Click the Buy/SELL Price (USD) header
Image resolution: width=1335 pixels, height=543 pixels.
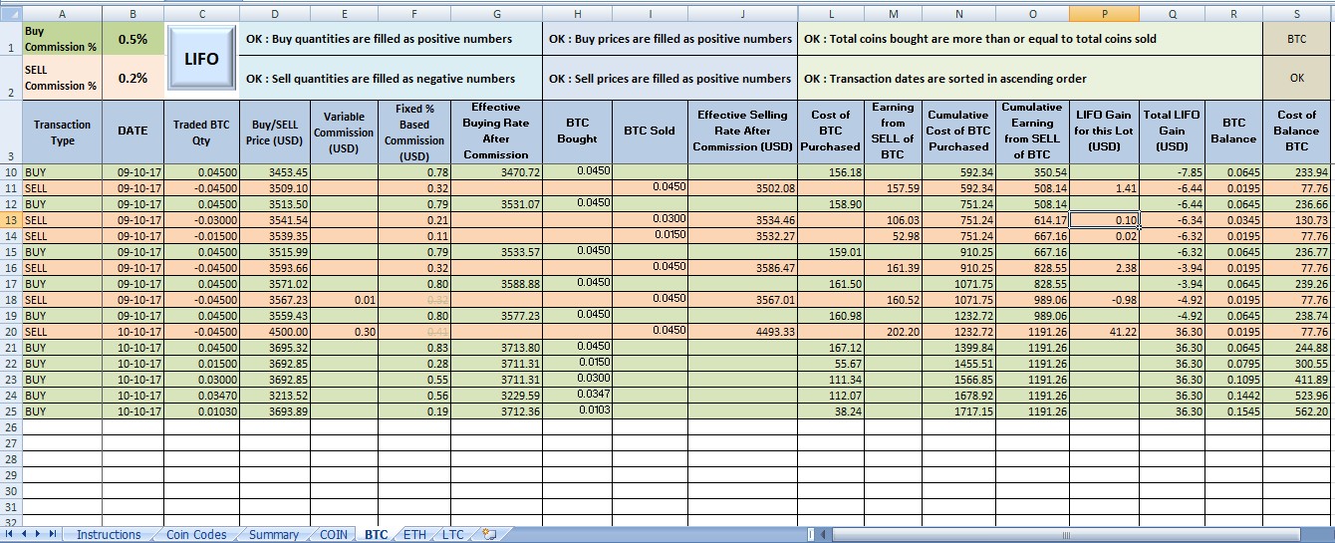click(x=274, y=132)
